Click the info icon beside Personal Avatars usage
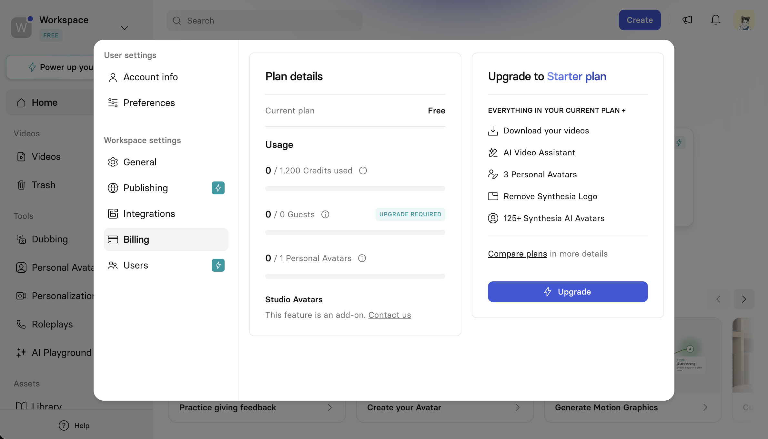 click(x=362, y=258)
